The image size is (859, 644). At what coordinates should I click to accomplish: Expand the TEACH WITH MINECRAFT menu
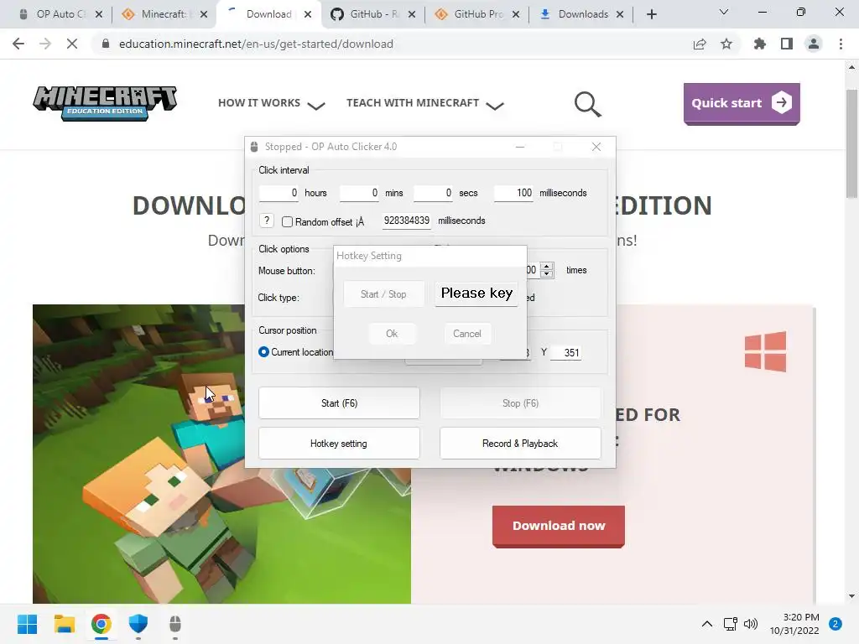424,103
